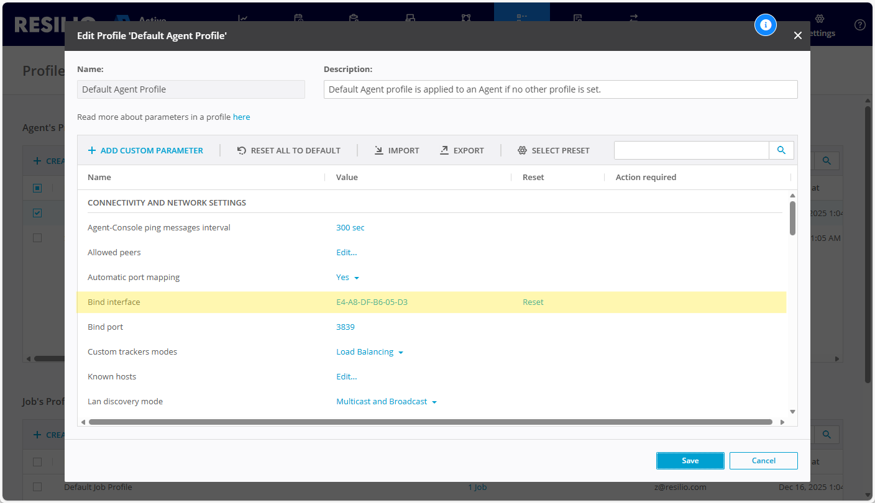Screen dimensions: 875x503
Task: Click the horizontal scrollbar of the parameters list
Action: (430, 422)
